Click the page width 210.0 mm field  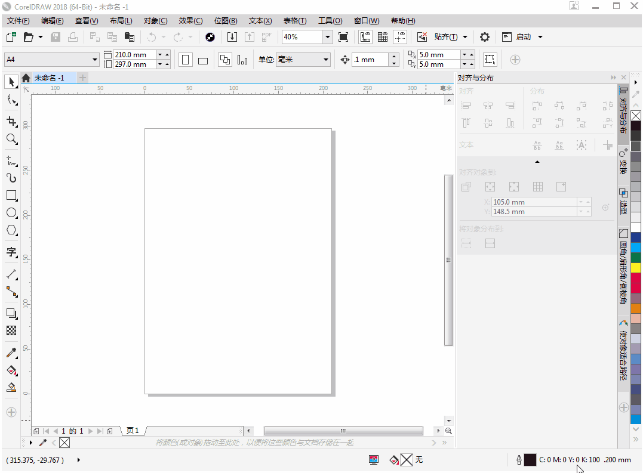(134, 54)
